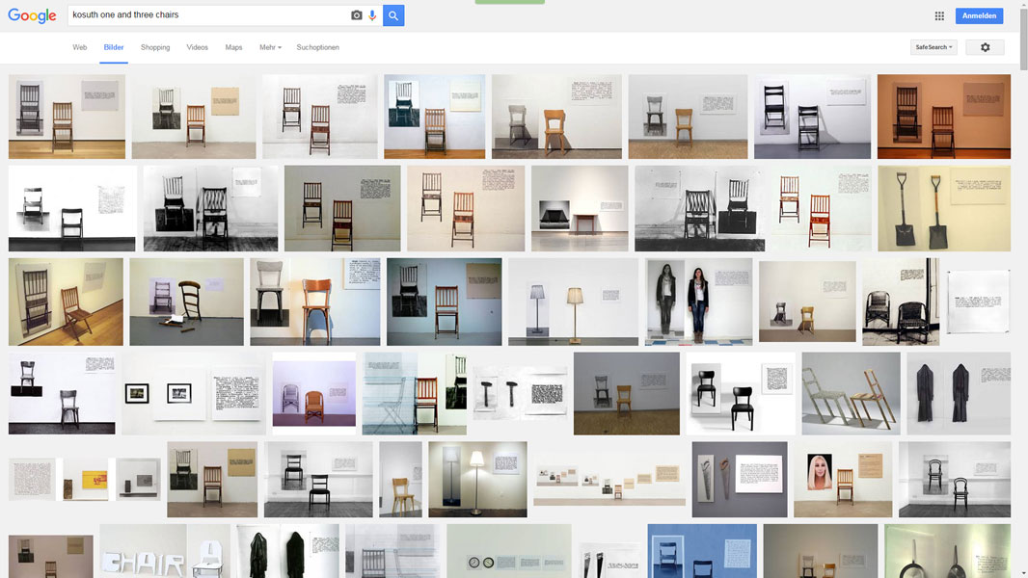Click inside the search text field
Viewport: 1028px width, 578px height.
207,15
